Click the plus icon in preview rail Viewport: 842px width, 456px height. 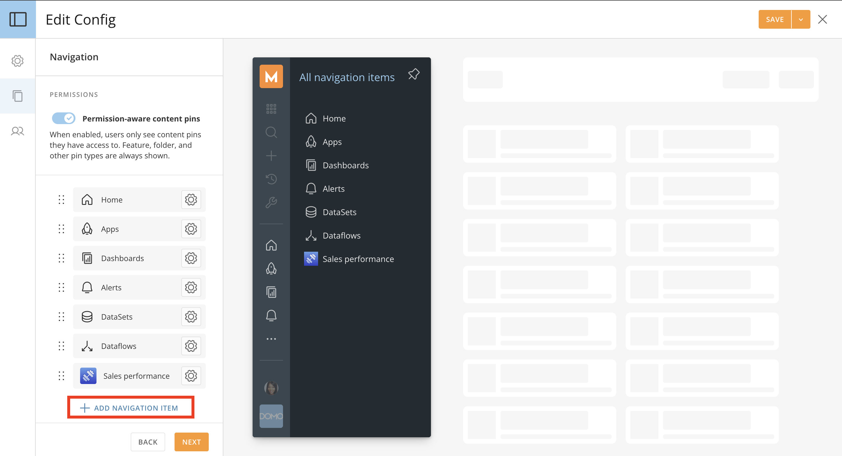[x=271, y=156]
